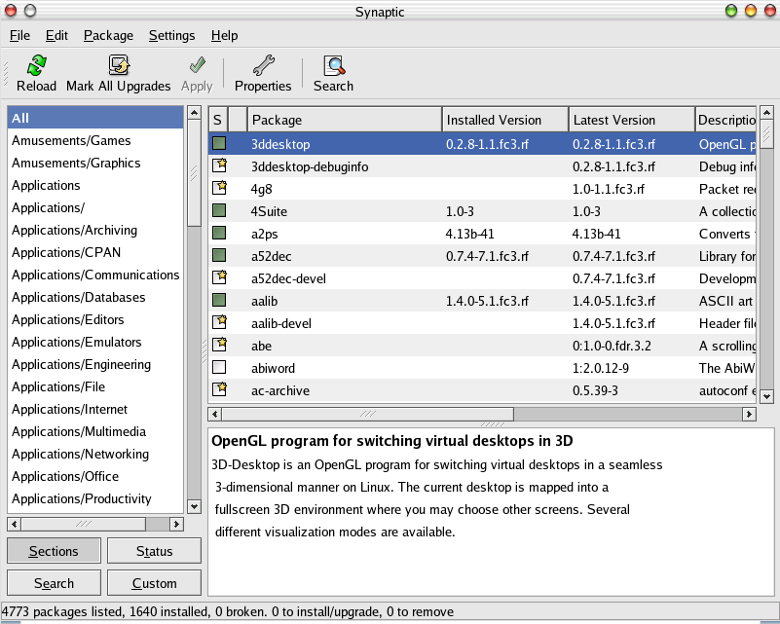Open the Settings menu
Image resolution: width=780 pixels, height=624 pixels.
[x=171, y=35]
